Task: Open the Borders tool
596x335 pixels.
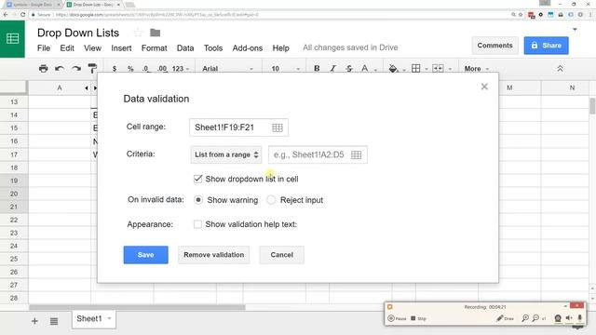Action: (416, 69)
